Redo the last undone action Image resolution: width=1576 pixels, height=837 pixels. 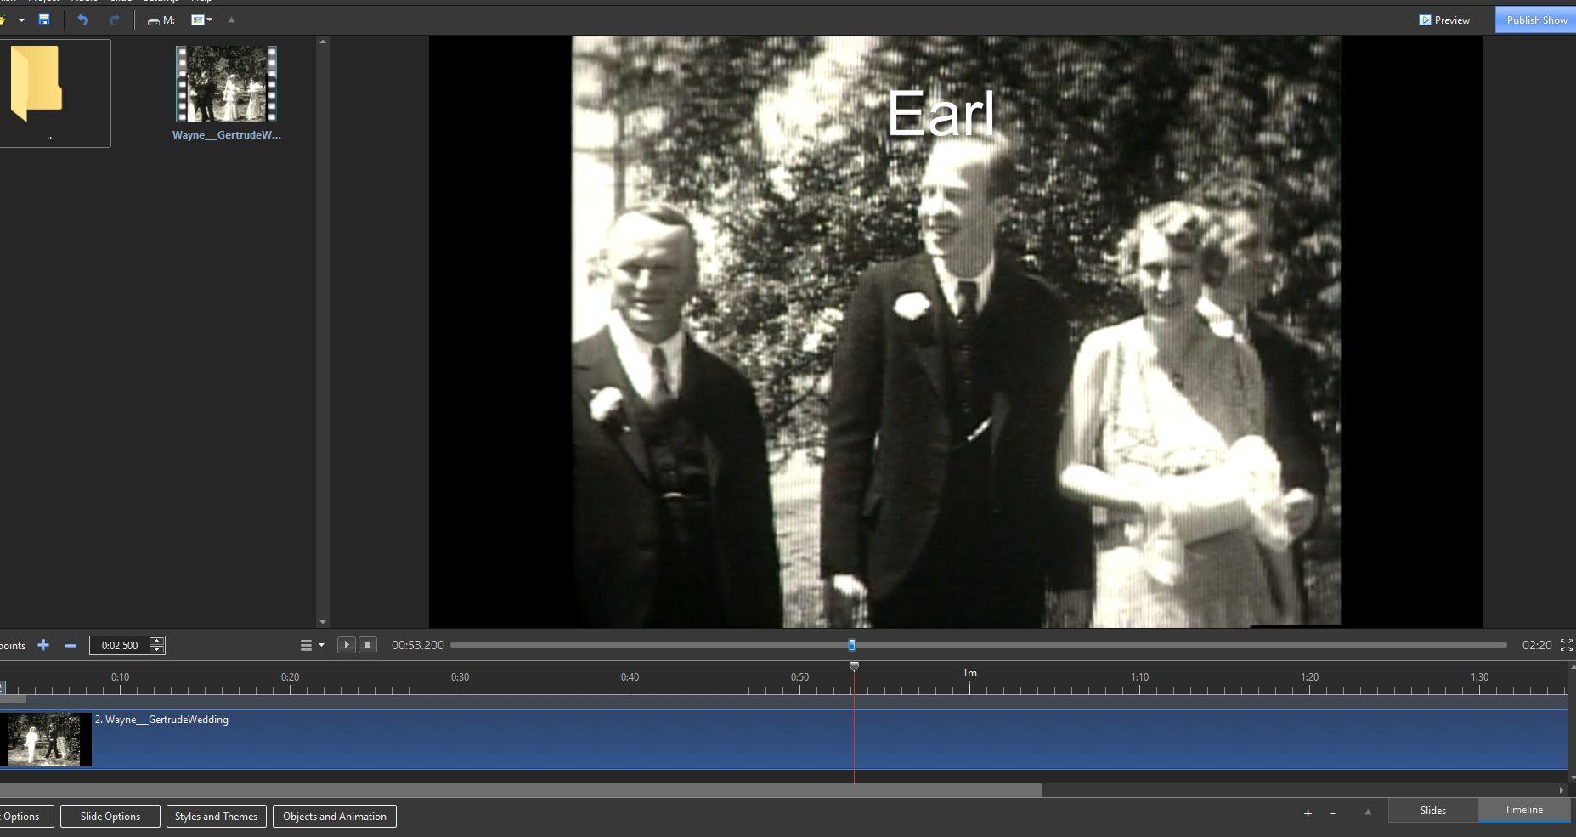[x=114, y=20]
